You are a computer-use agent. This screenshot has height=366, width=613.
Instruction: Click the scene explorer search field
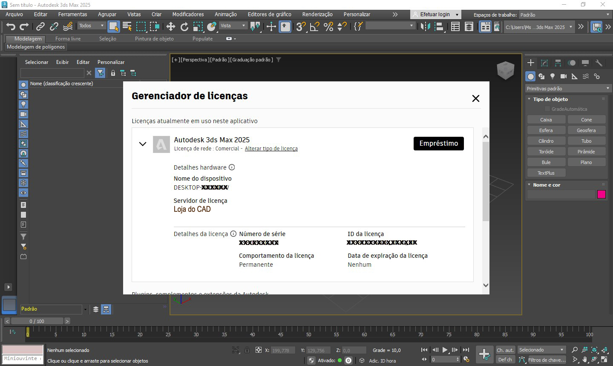52,73
